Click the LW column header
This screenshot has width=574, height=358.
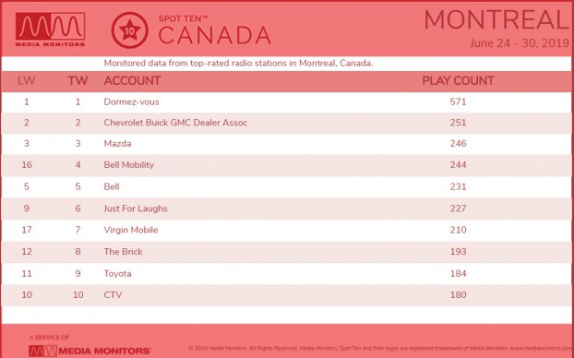tap(27, 81)
